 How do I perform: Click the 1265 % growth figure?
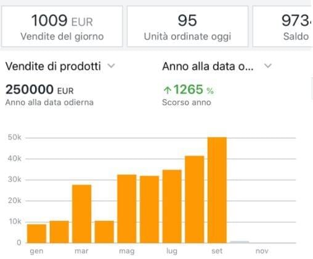(x=193, y=89)
